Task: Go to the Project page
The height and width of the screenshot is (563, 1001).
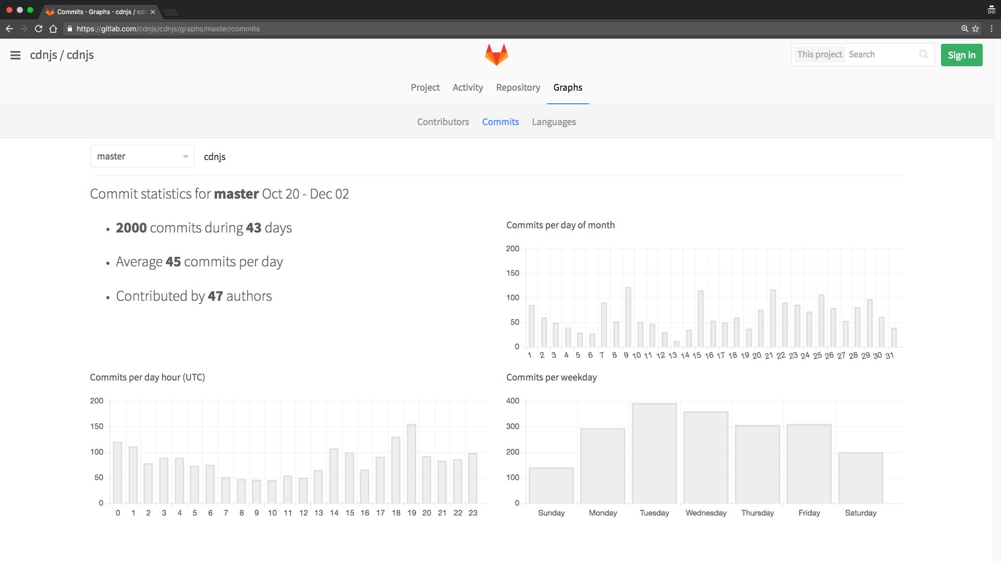Action: point(425,88)
